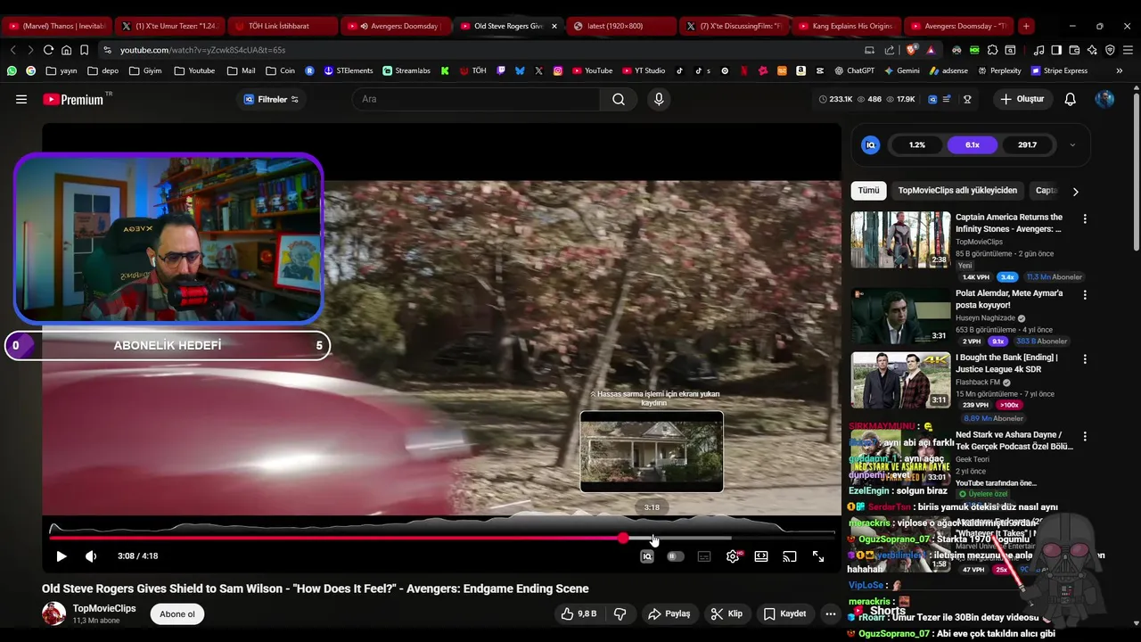Like the video (9,8 B button)
Viewport: 1141px width, 642px height.
click(x=578, y=613)
